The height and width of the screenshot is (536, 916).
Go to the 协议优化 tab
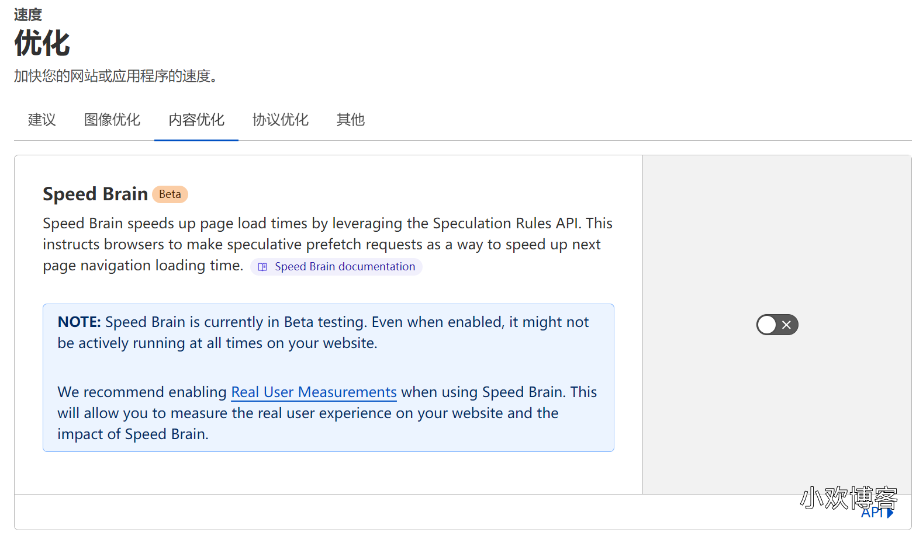tap(281, 120)
